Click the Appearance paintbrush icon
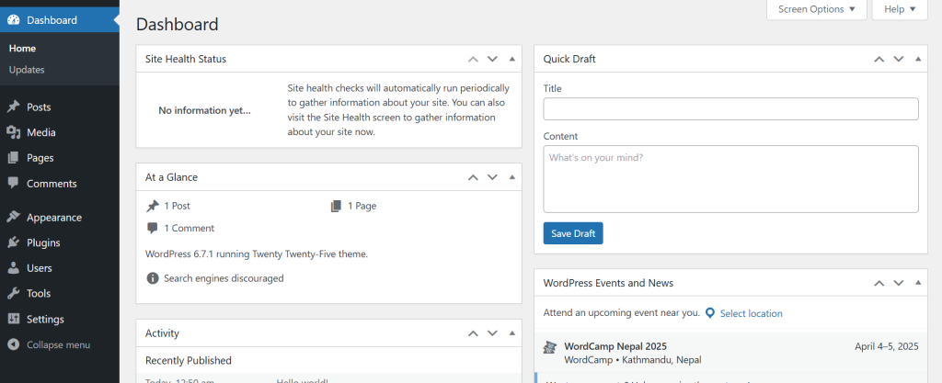The height and width of the screenshot is (383, 942). (13, 218)
